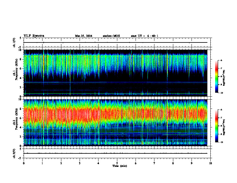Click the "ch.1(V)" axis label

(14, 42)
